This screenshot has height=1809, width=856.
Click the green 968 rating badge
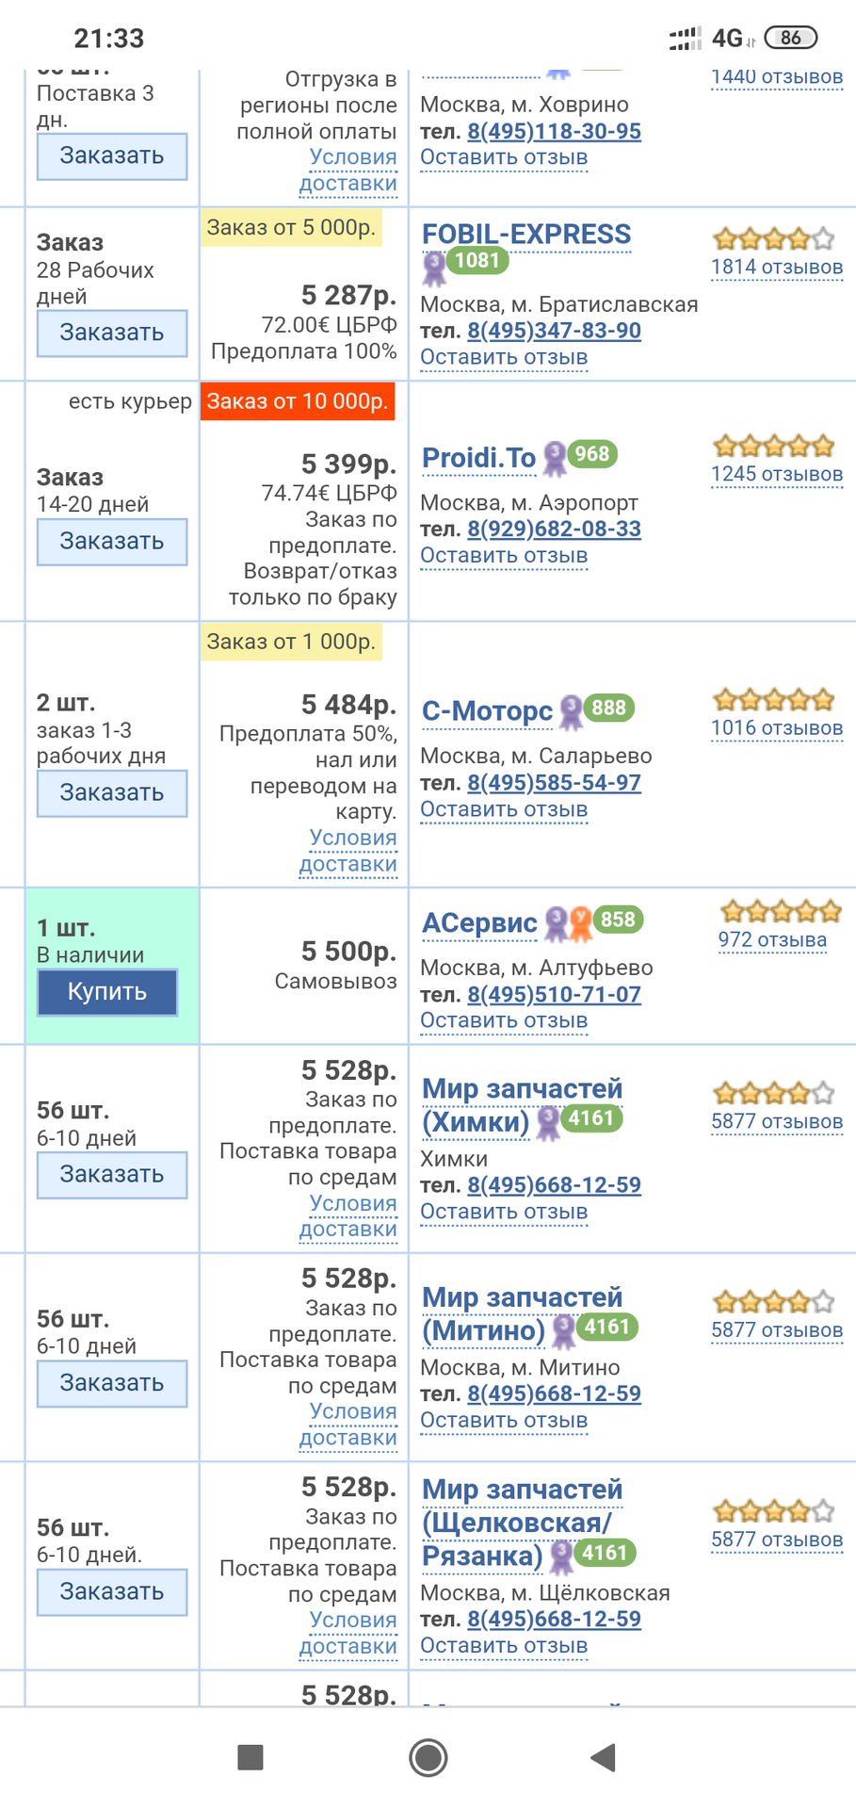(x=592, y=454)
